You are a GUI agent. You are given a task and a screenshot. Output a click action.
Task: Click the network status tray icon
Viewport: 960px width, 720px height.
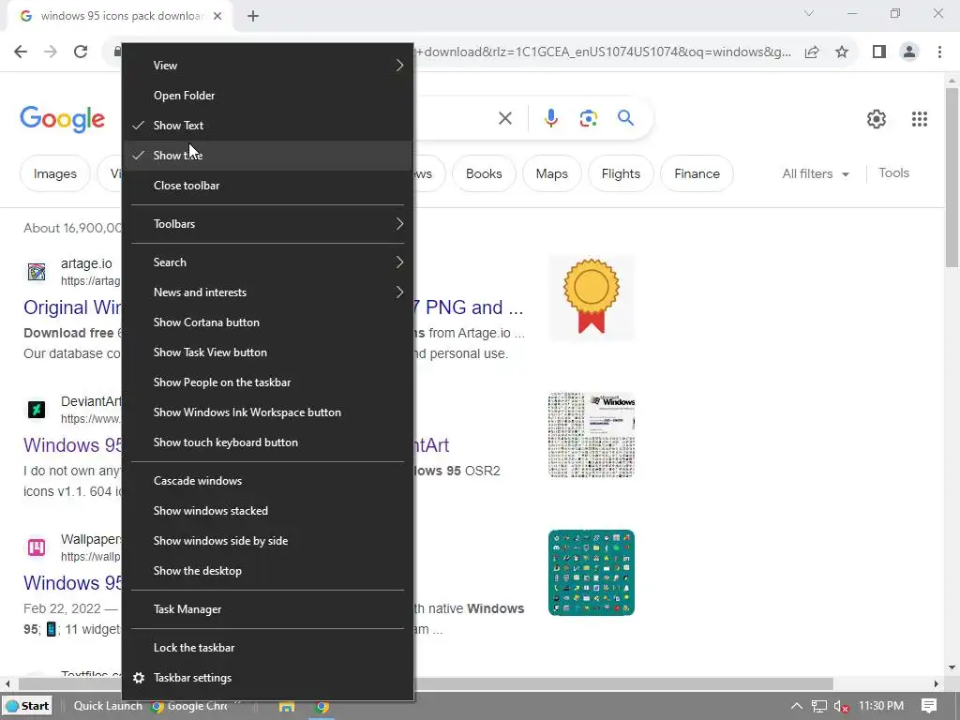[x=819, y=707]
